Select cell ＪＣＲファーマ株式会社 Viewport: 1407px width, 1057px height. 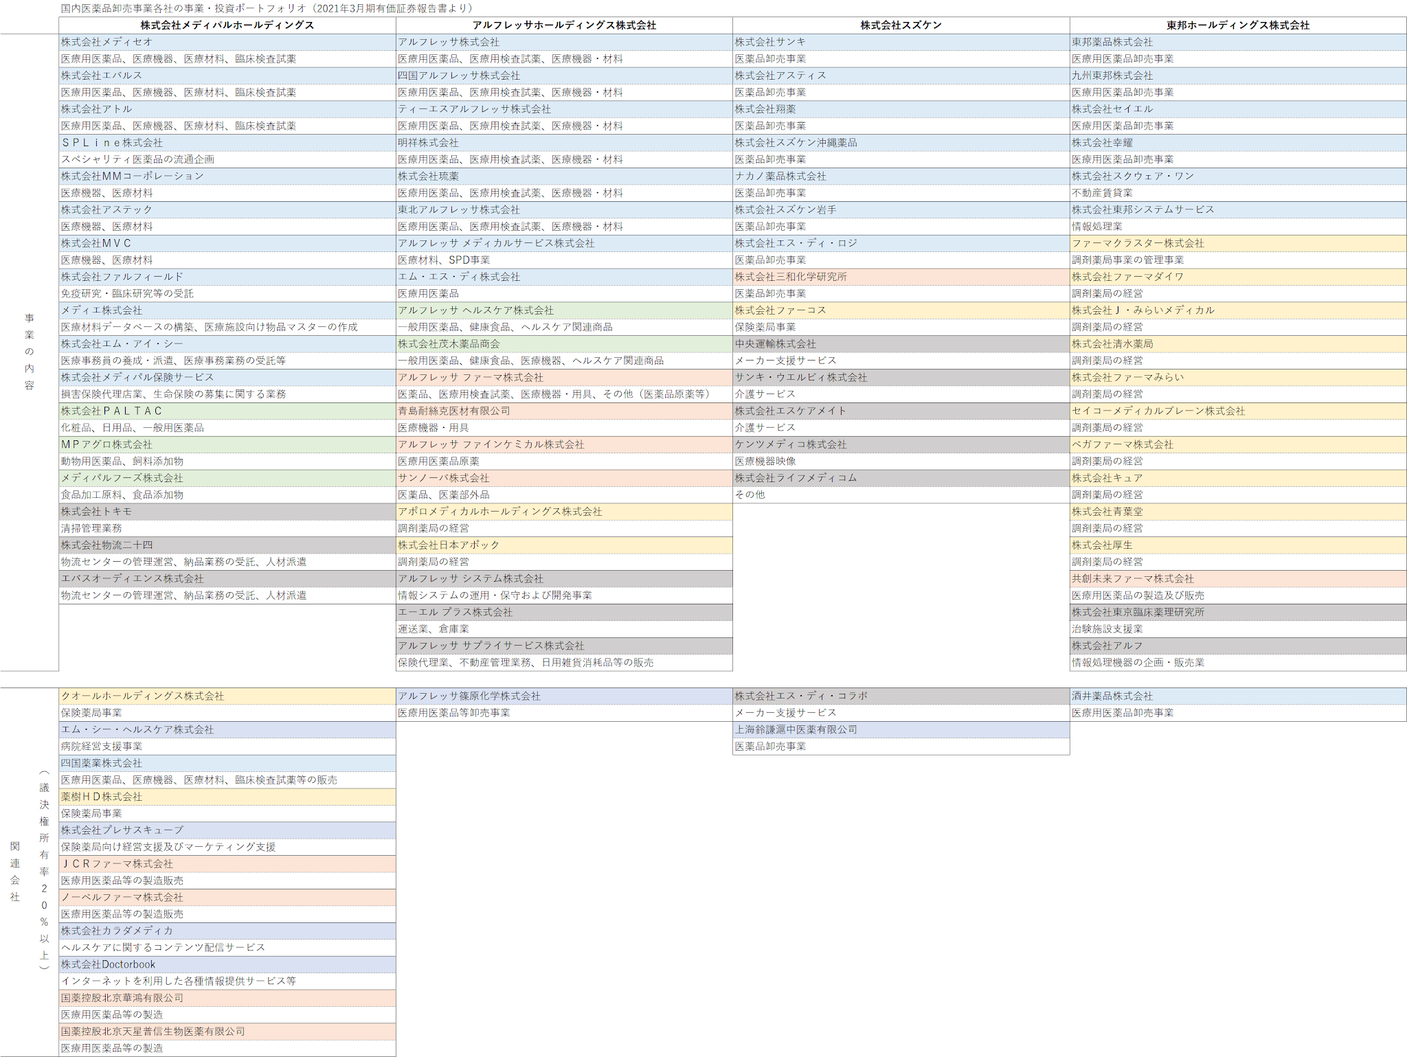pos(227,864)
